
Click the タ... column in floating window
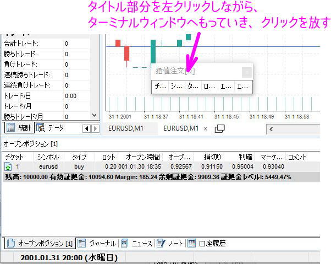point(193,87)
